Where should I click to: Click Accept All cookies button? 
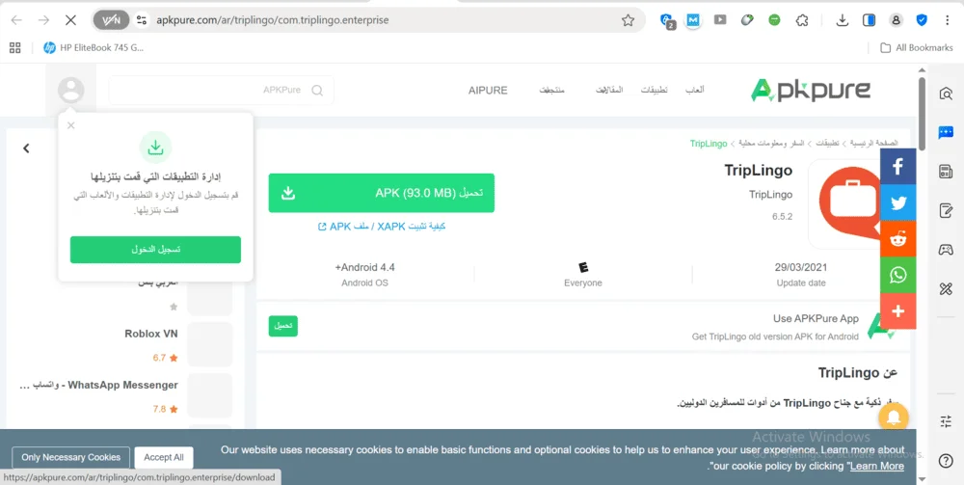164,457
